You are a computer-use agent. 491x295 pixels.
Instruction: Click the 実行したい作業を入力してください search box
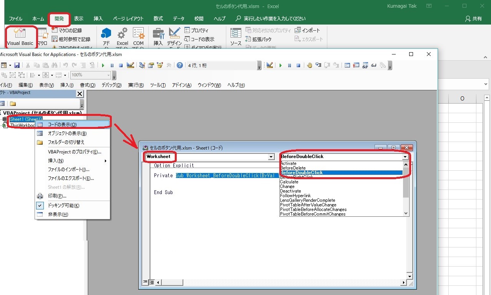tap(271, 18)
